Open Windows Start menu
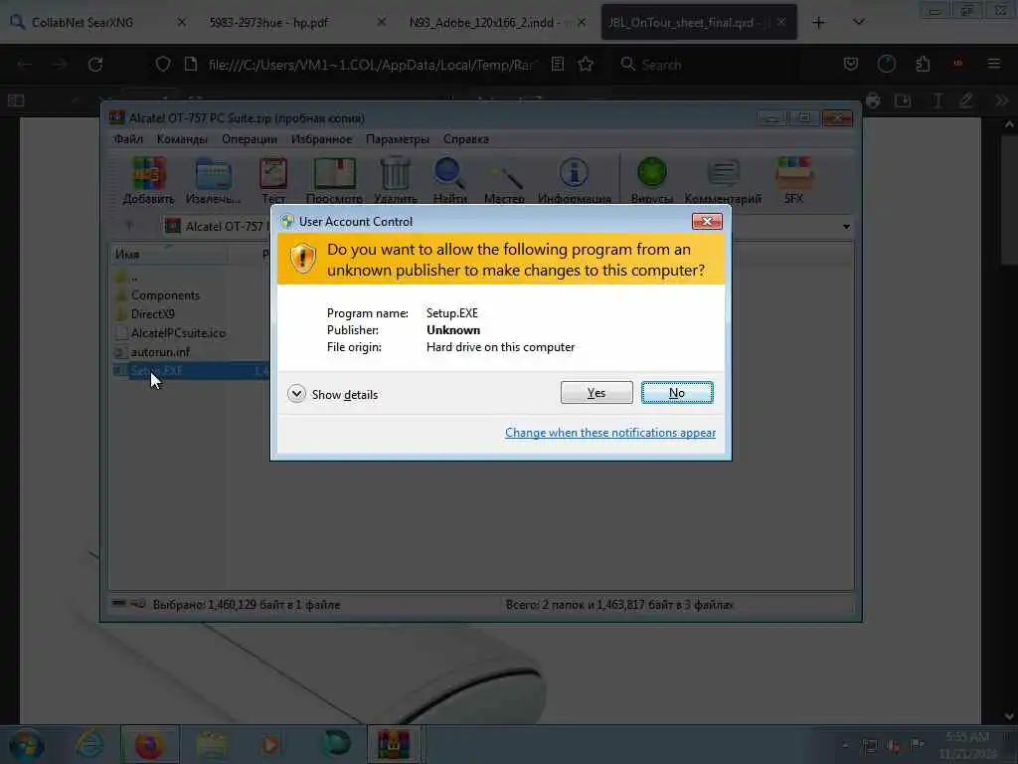 point(26,745)
